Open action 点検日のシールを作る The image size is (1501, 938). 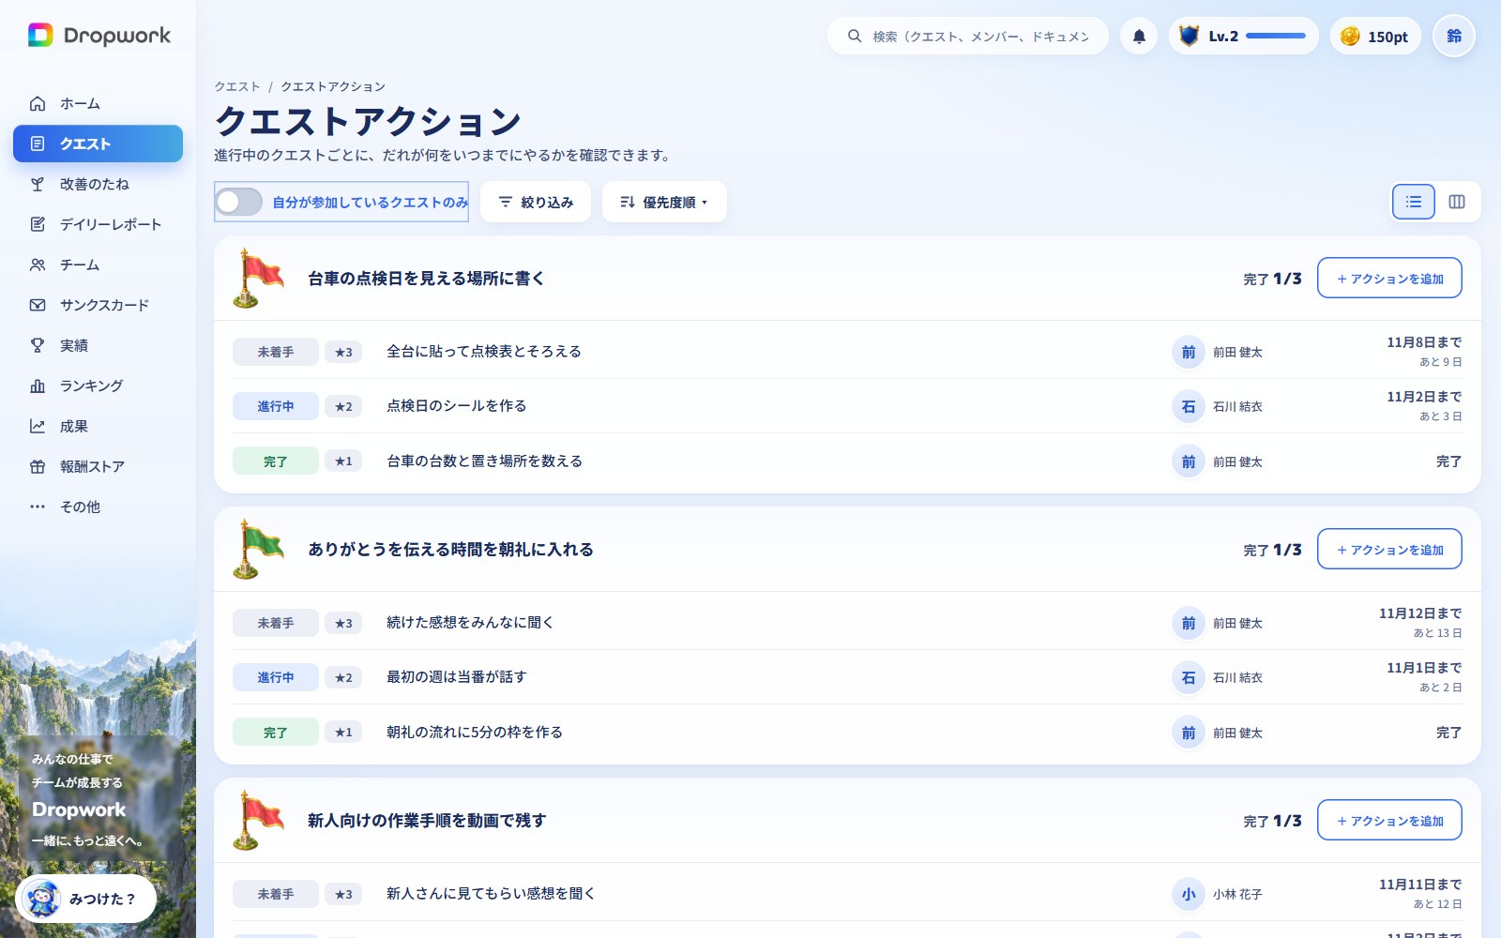[457, 406]
